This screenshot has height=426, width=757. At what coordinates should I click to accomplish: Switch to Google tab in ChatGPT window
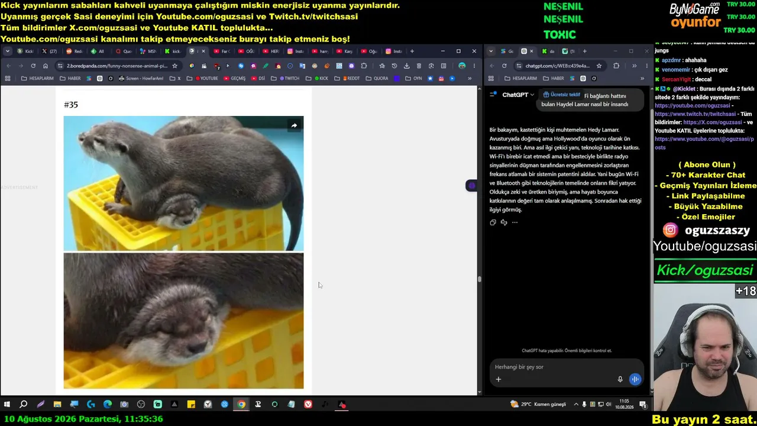pos(507,51)
